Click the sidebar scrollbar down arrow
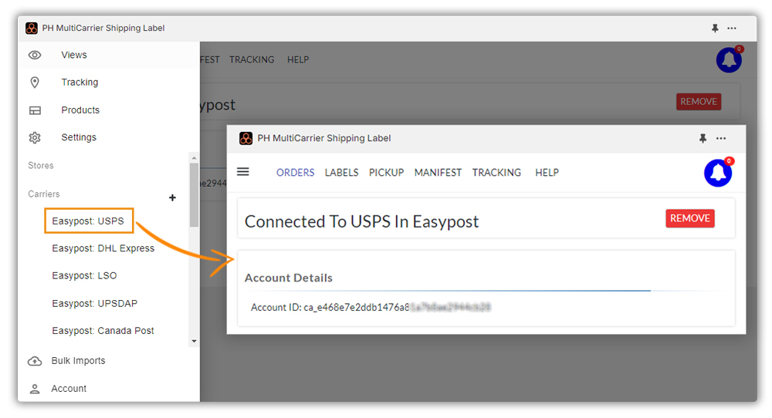Viewport: 772px width, 418px height. click(x=194, y=342)
